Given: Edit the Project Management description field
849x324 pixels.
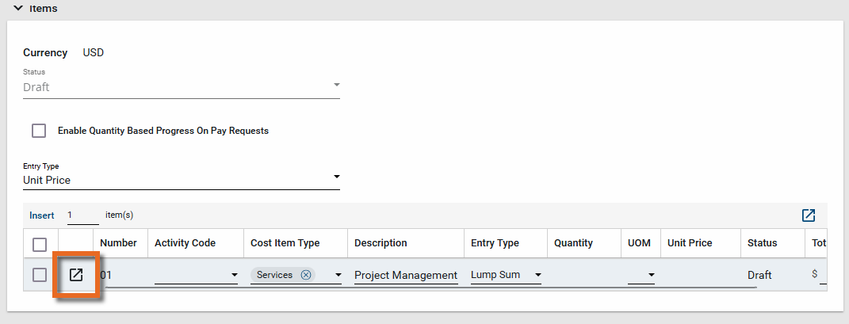Looking at the screenshot, I should tap(405, 276).
